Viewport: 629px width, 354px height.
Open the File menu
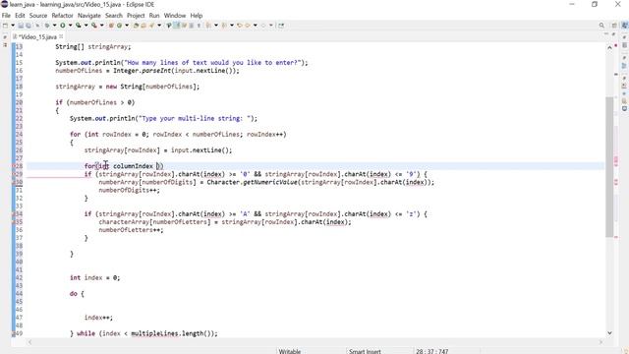tap(6, 16)
